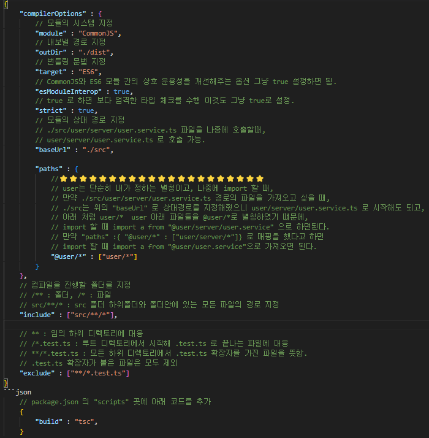Click the "CommonJS" string value
The height and width of the screenshot is (438, 429).
[98, 33]
